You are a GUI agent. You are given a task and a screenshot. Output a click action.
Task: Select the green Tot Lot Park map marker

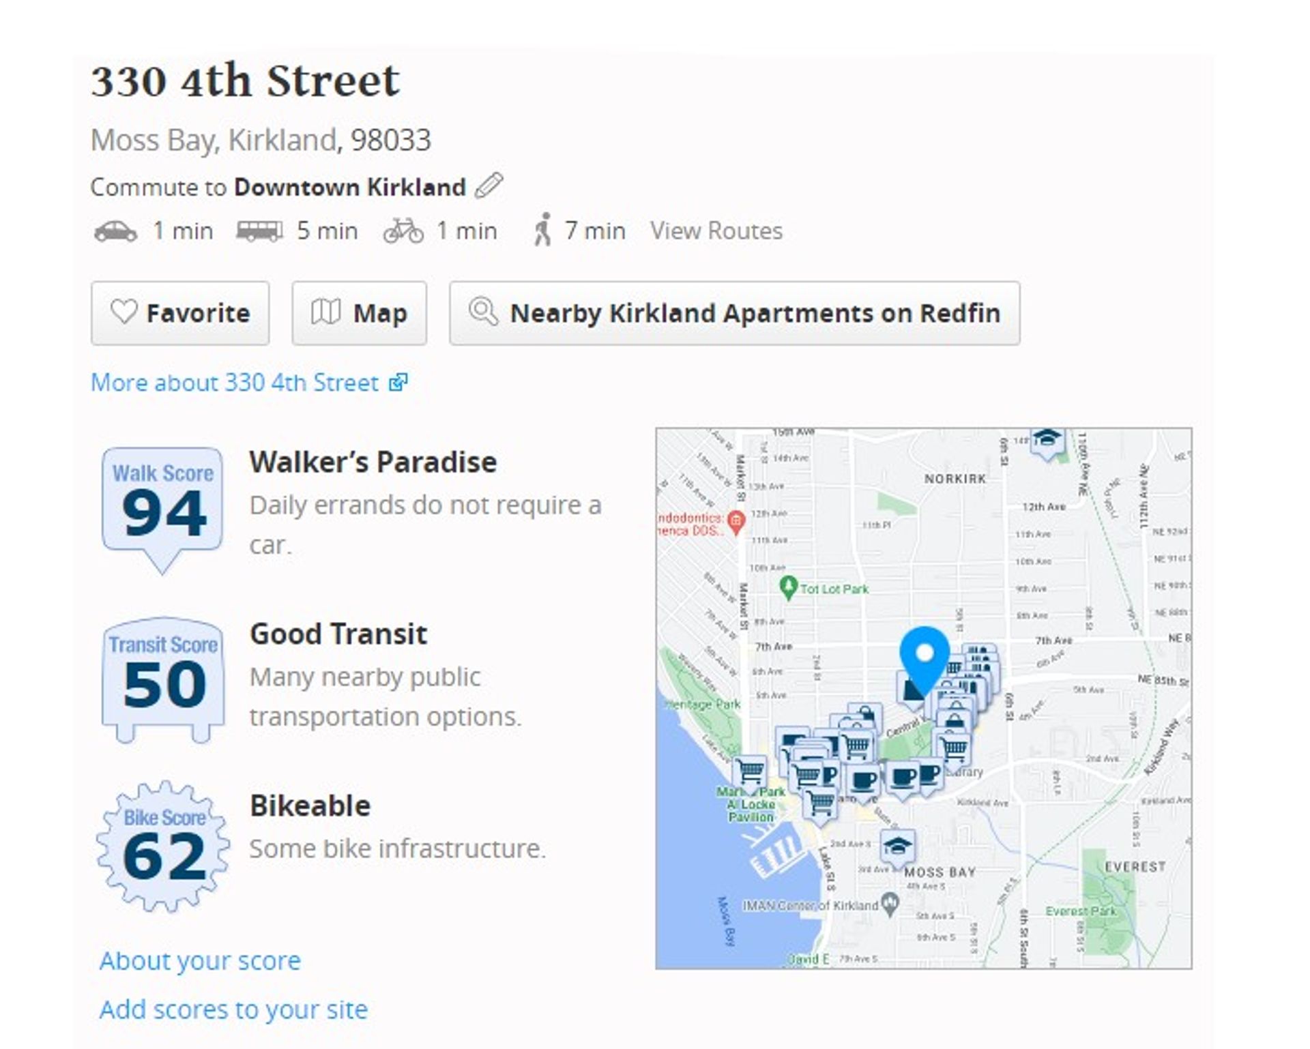(789, 587)
